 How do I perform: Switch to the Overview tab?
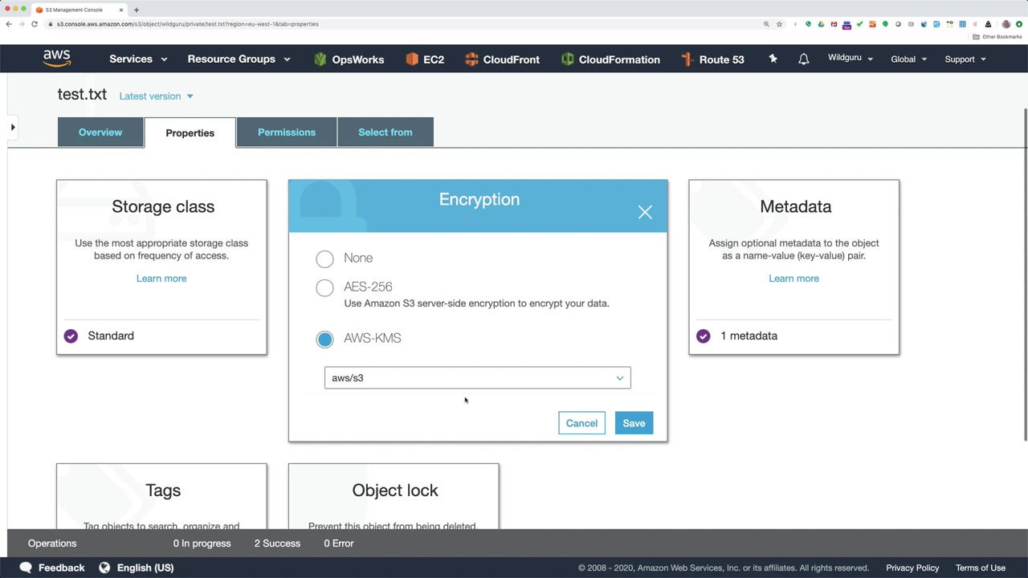[x=100, y=132]
